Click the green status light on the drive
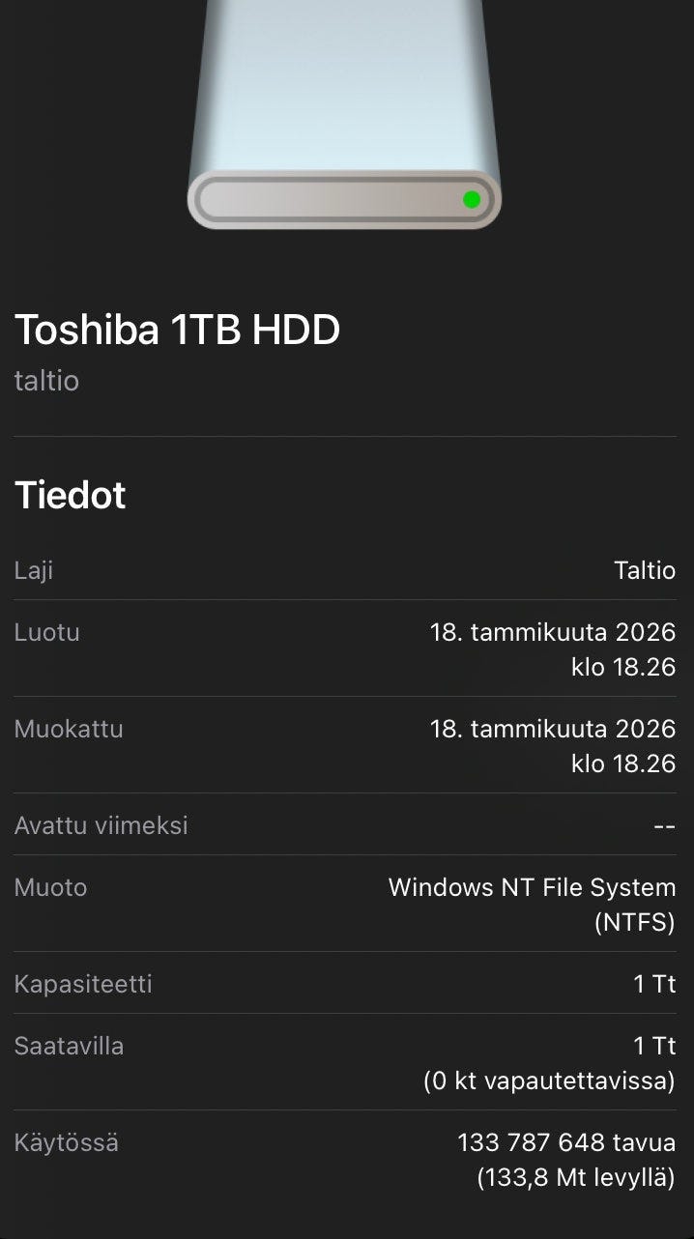This screenshot has width=694, height=1239. tap(472, 200)
